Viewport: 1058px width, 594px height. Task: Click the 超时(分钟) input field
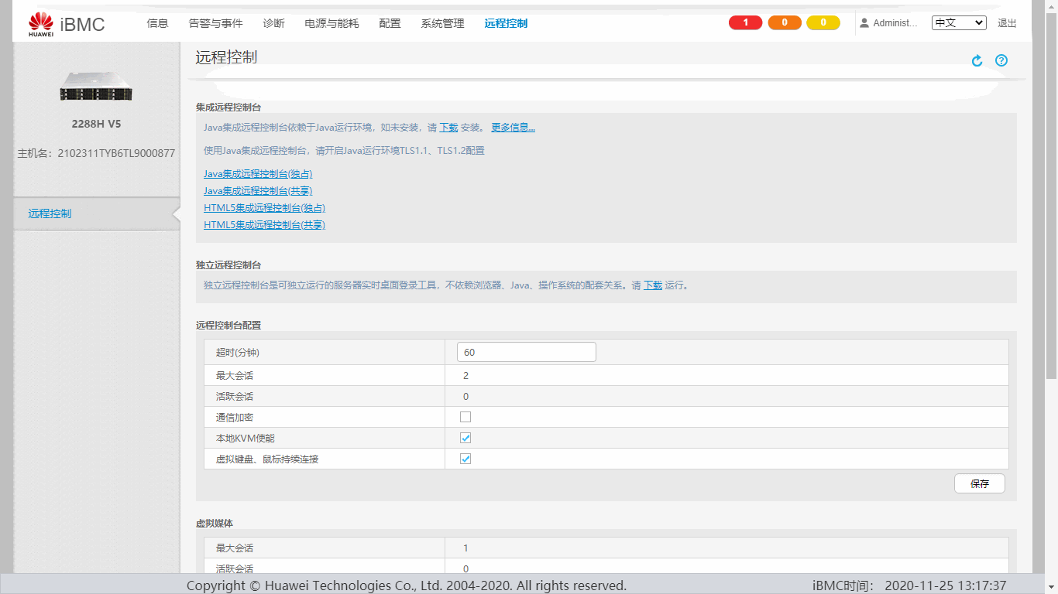[526, 352]
